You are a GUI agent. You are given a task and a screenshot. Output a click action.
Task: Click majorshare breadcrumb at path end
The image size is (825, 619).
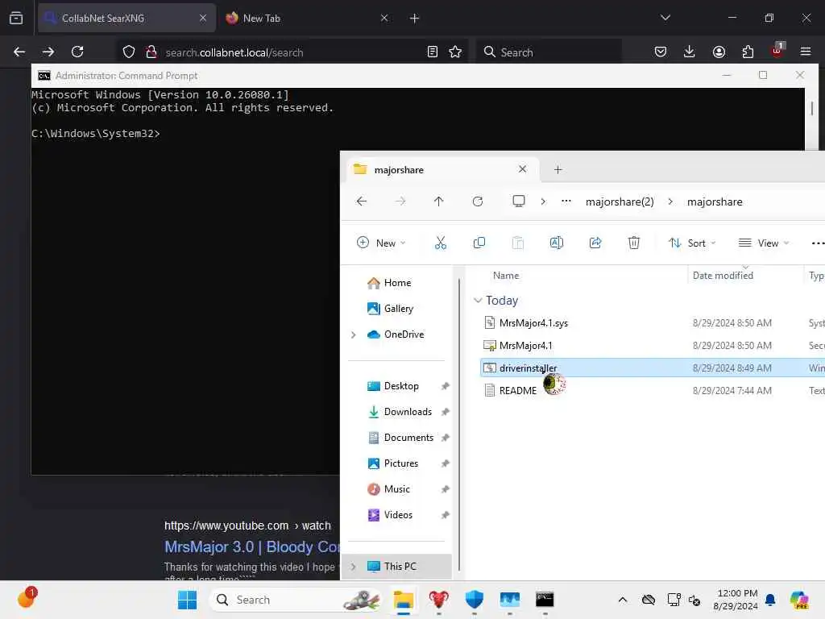coord(715,201)
